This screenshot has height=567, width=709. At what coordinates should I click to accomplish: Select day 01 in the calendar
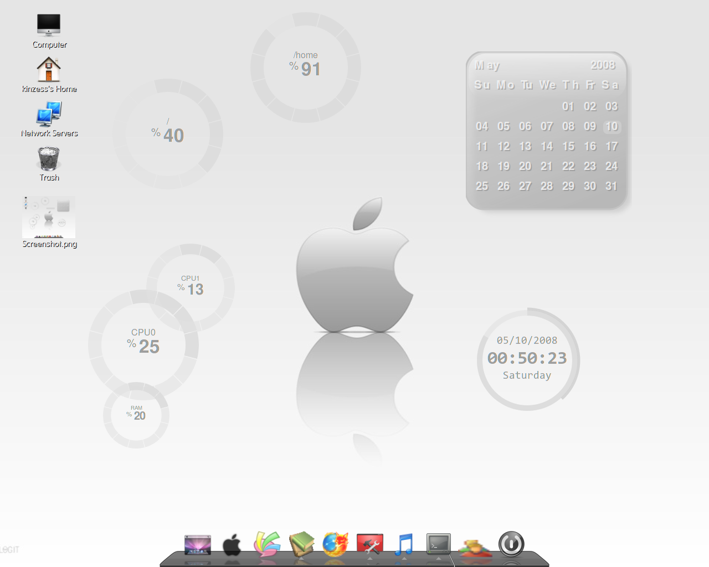pyautogui.click(x=568, y=106)
